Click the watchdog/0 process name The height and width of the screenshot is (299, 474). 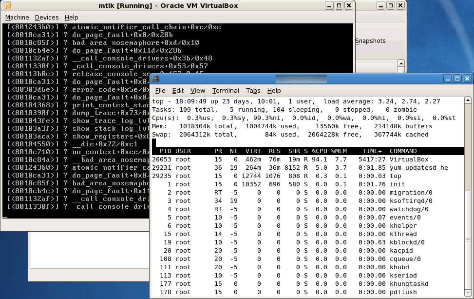point(409,209)
